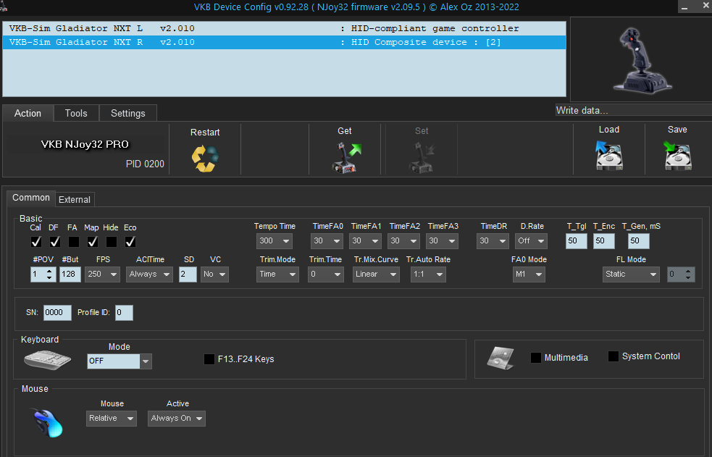712x457 pixels.
Task: Open the Trim.Mode dropdown
Action: 277,274
